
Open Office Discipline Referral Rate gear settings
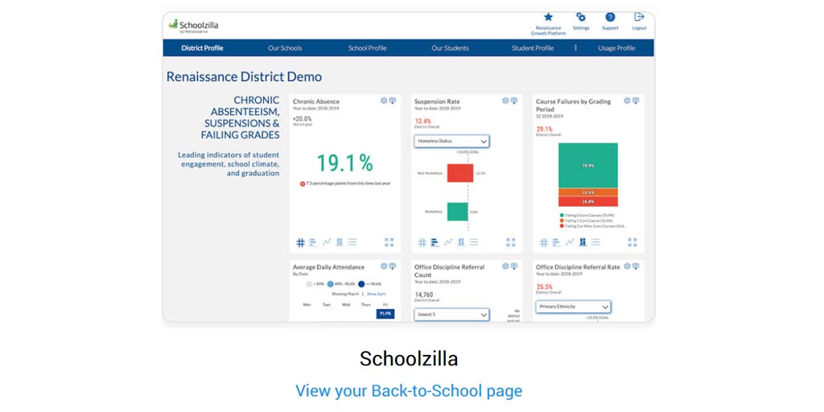tap(627, 266)
